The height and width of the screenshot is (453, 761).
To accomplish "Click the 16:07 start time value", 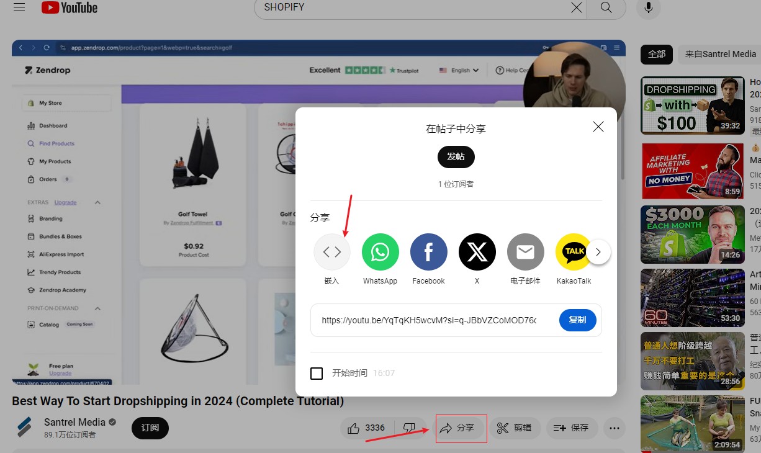I will [x=384, y=373].
